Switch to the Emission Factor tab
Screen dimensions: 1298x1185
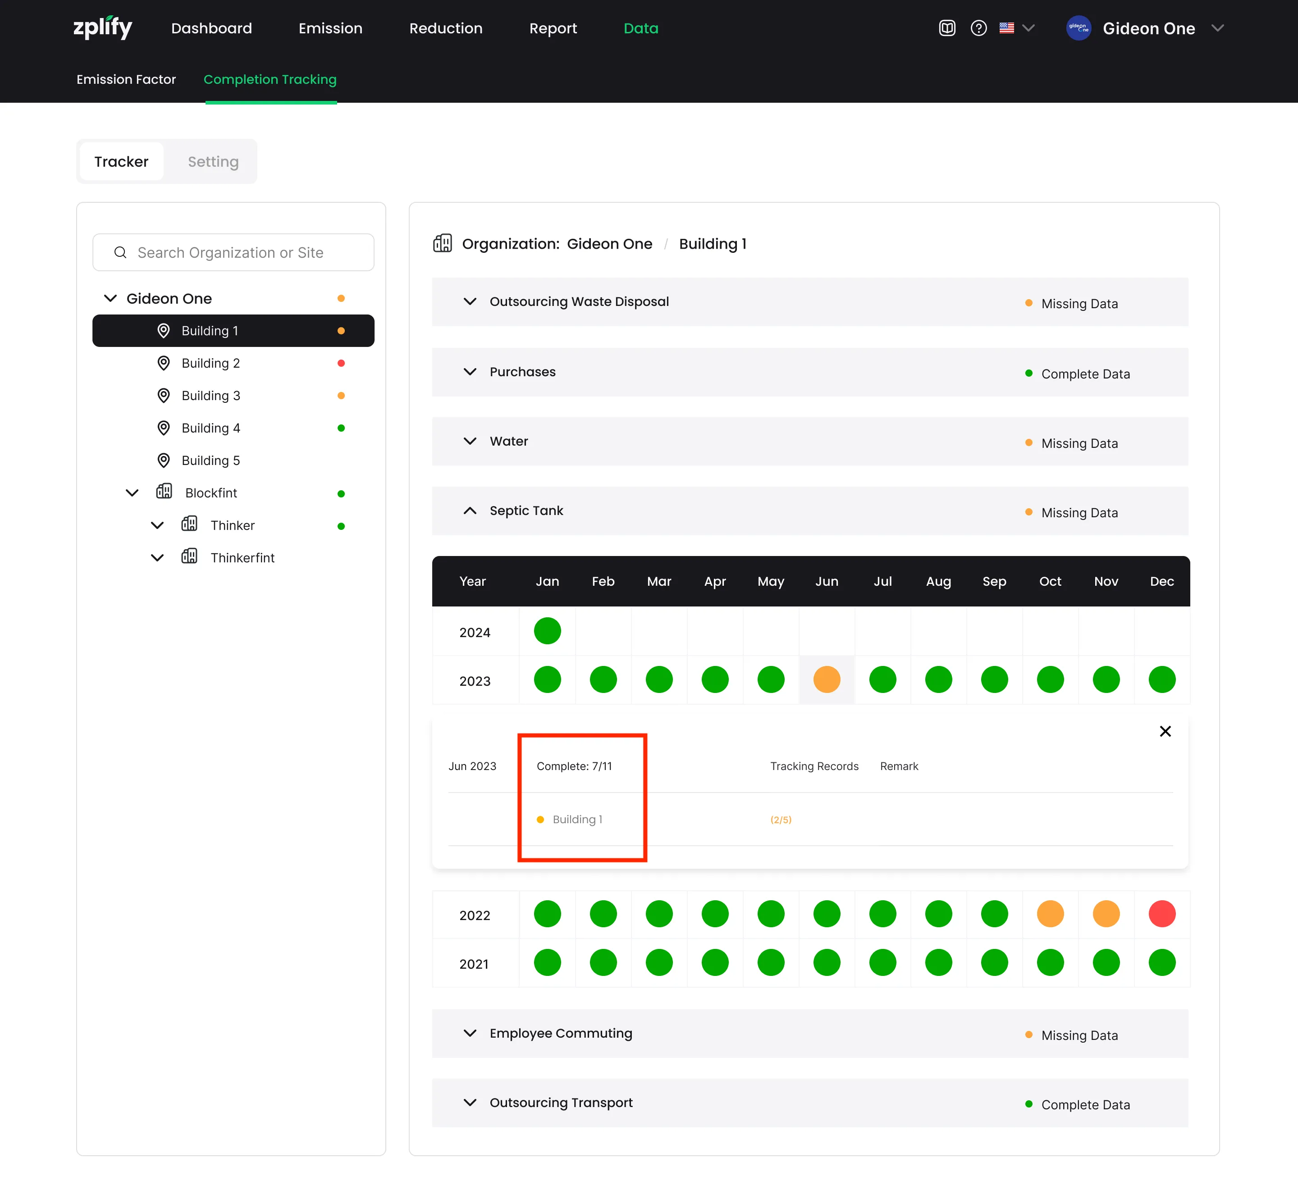[126, 79]
